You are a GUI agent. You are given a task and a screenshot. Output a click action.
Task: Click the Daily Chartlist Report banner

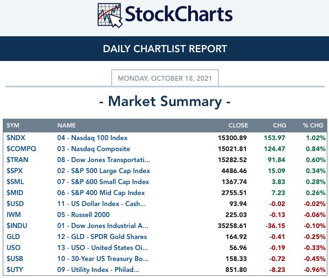[x=164, y=48]
